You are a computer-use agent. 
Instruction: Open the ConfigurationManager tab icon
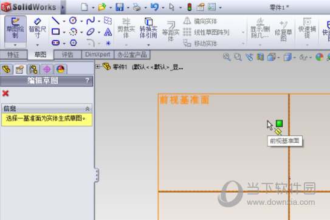(33, 69)
